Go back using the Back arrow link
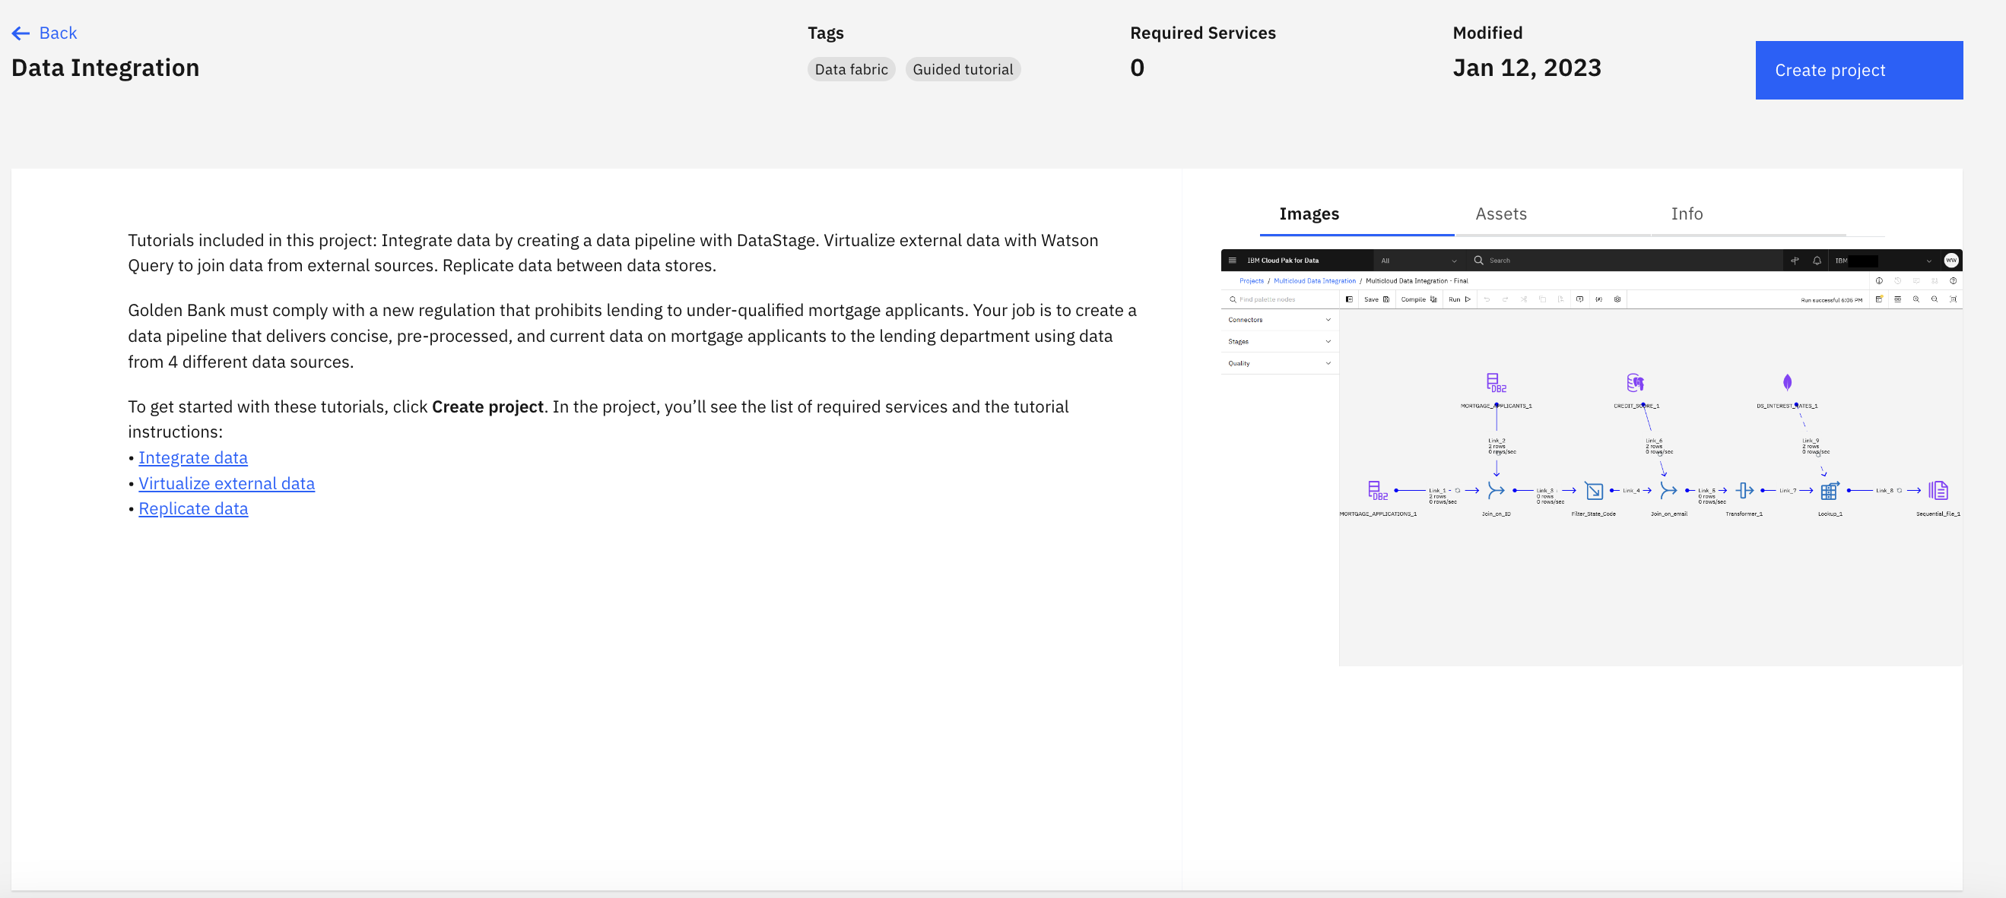Viewport: 2006px width, 898px height. tap(44, 33)
